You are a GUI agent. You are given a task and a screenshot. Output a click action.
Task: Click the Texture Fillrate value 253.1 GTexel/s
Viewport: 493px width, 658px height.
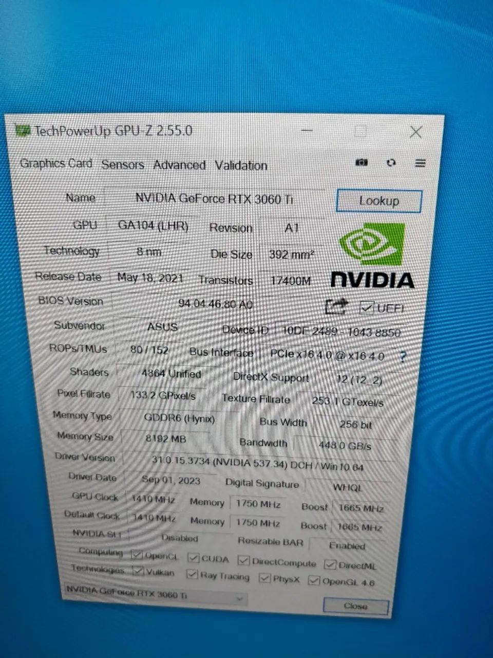coord(348,401)
